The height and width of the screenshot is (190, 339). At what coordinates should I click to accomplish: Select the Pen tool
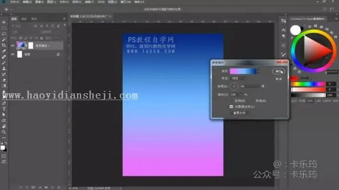tap(4, 103)
